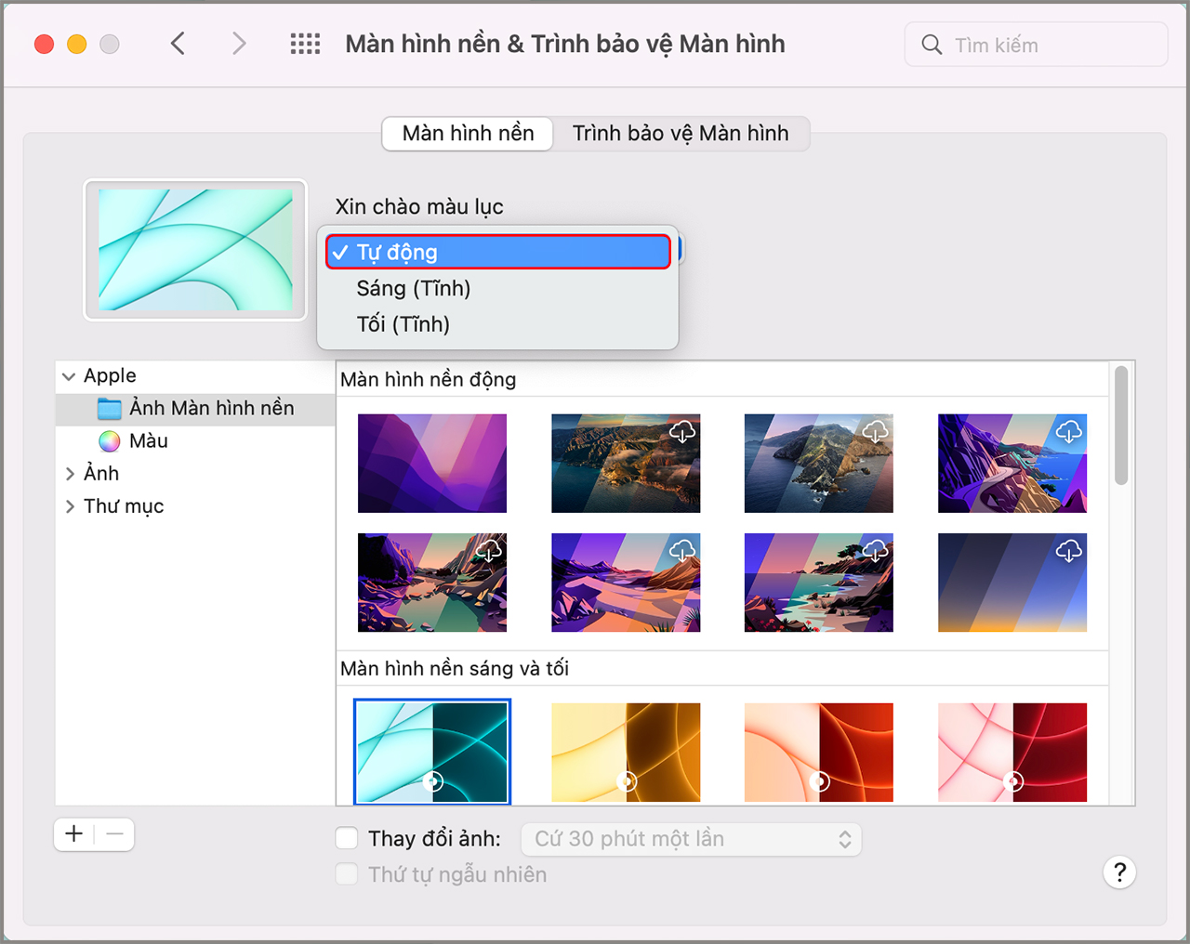Click the current wallpaper preview image
The height and width of the screenshot is (944, 1190).
(195, 250)
